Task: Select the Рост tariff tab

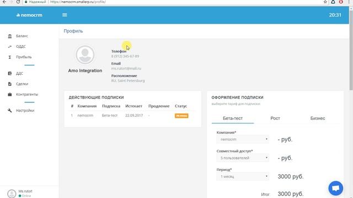Action: tap(275, 118)
